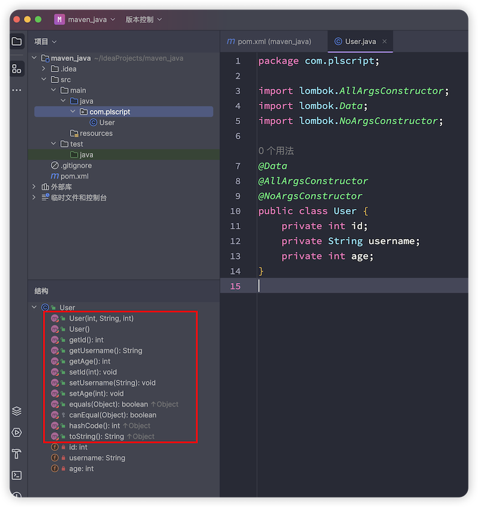Collapse the test folder

(53, 143)
